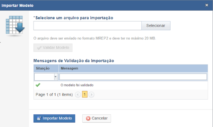Viewport: 213px width, 127px height.
Task: Click the MREP2 file format hint text
Action: point(95,38)
